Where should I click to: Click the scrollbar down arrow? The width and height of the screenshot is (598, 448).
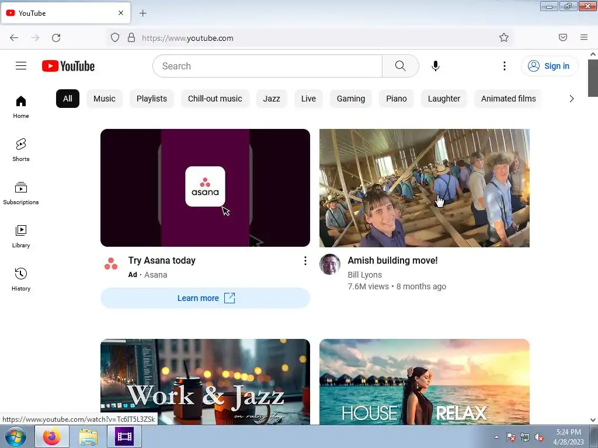(593, 419)
